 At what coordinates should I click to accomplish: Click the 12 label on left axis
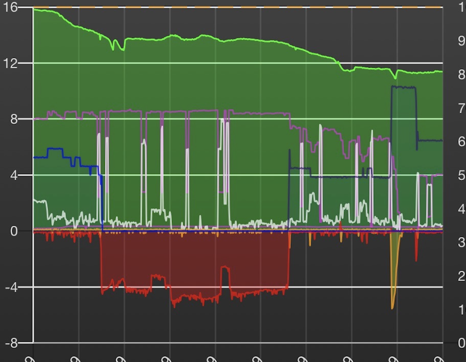[10, 63]
